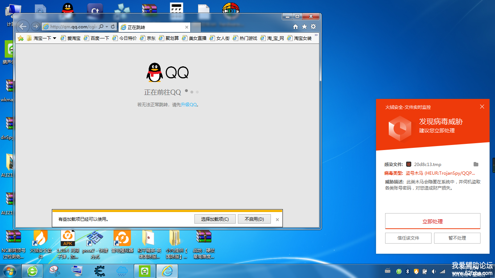This screenshot has height=278, width=495.
Task: Expand the address bar search dropdown arrow
Action: [107, 27]
